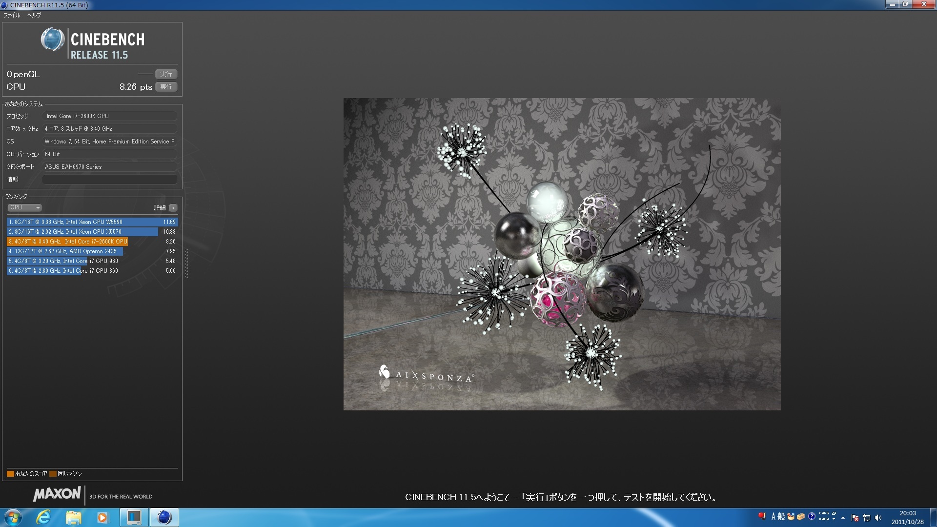
Task: Run the CPU benchmark test
Action: 166,87
